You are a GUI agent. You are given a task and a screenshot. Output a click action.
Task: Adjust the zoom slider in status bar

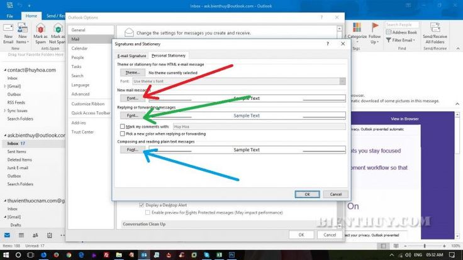pyautogui.click(x=425, y=246)
